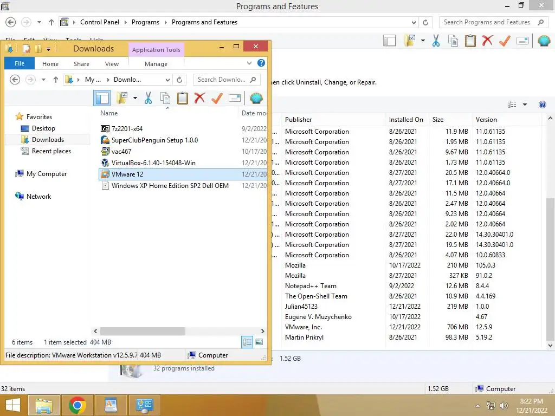Select Desktop under Favorites

(43, 128)
